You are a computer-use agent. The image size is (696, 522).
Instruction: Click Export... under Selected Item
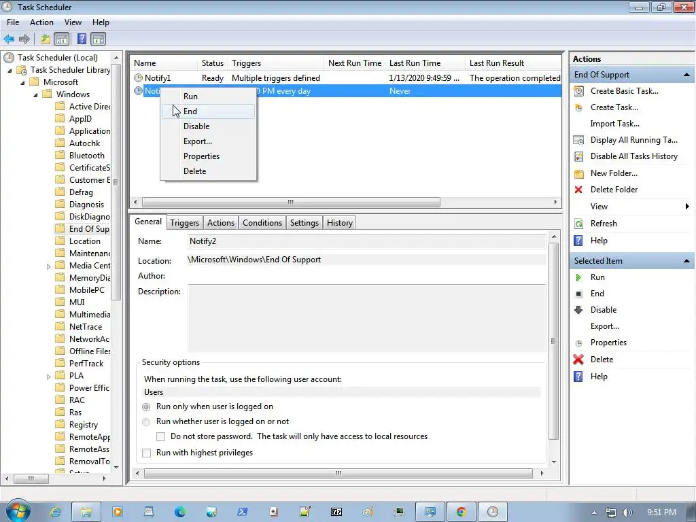pyautogui.click(x=604, y=326)
